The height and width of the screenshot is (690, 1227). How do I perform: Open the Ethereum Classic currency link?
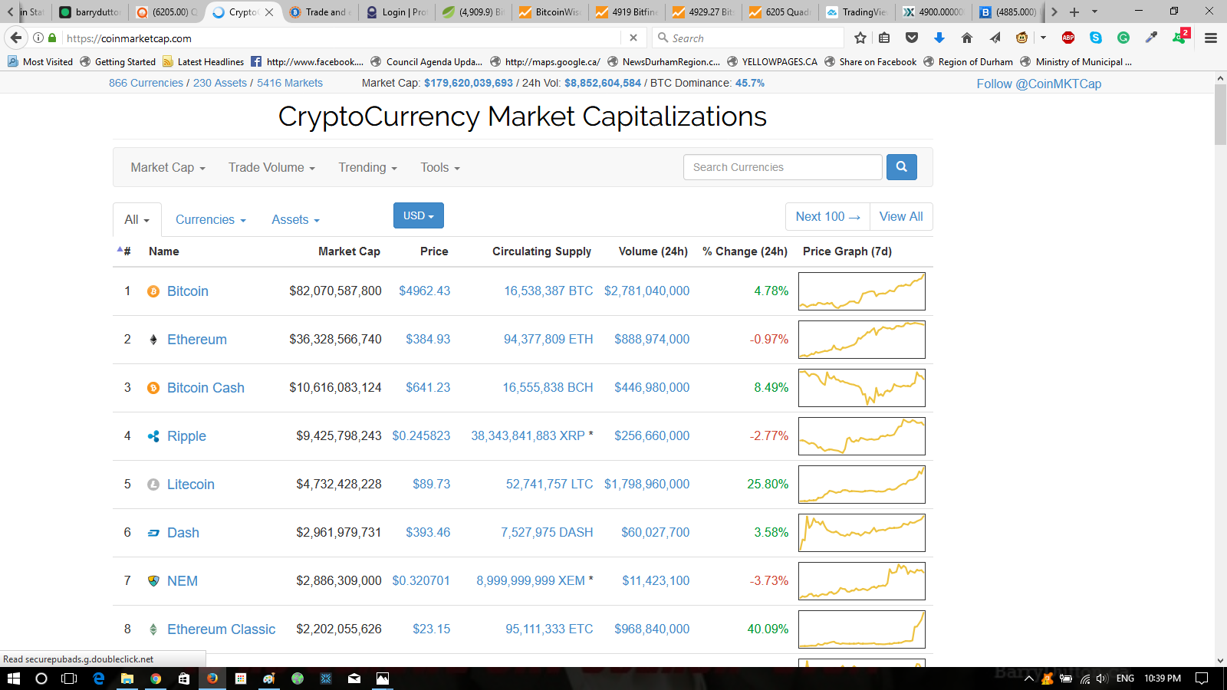[x=221, y=629]
